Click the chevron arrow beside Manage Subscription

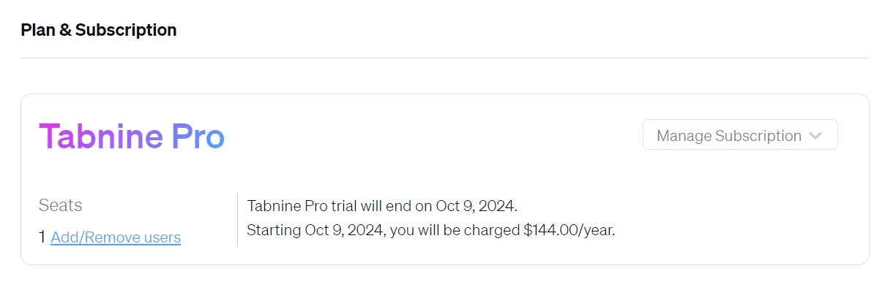(816, 136)
